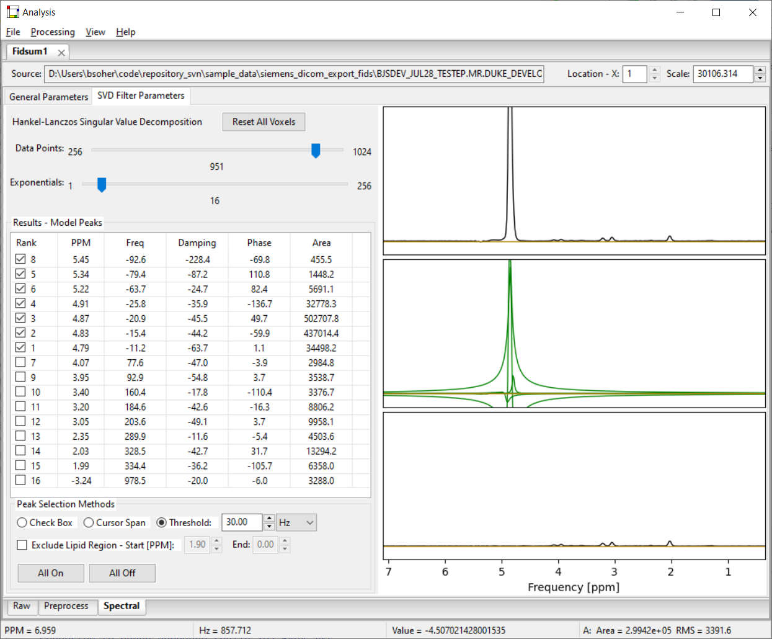Click the All Off button
The width and height of the screenshot is (772, 639).
coord(122,573)
